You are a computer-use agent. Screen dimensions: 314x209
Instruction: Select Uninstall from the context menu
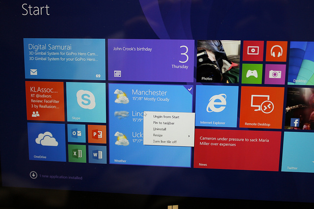(x=159, y=129)
